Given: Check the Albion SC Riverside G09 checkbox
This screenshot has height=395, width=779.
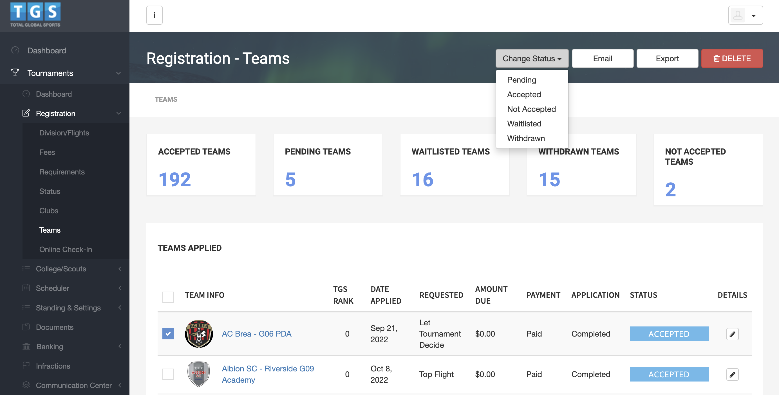Looking at the screenshot, I should (168, 374).
